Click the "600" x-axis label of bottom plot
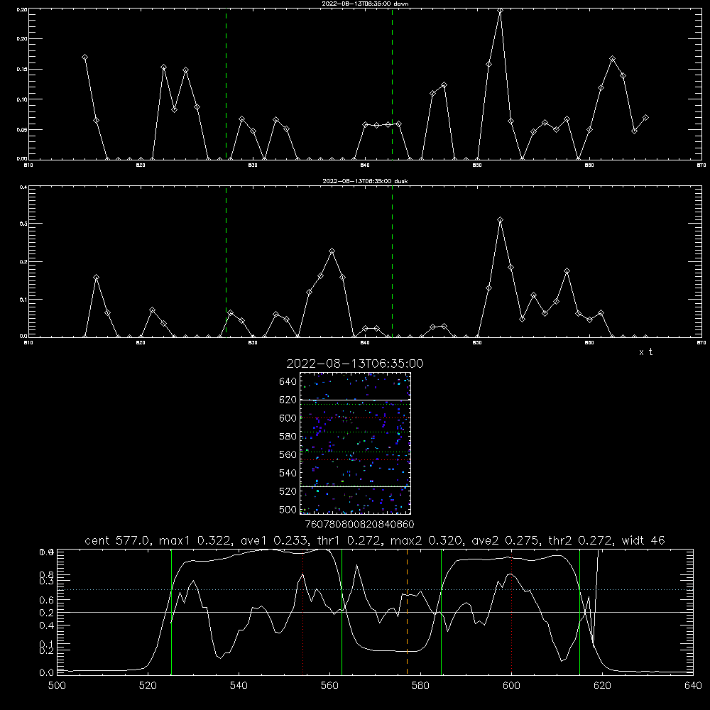This screenshot has width=710, height=710. [x=512, y=686]
